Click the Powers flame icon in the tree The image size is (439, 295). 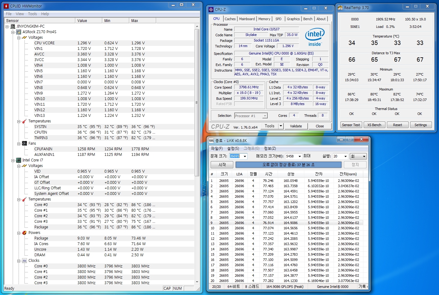pyautogui.click(x=24, y=233)
